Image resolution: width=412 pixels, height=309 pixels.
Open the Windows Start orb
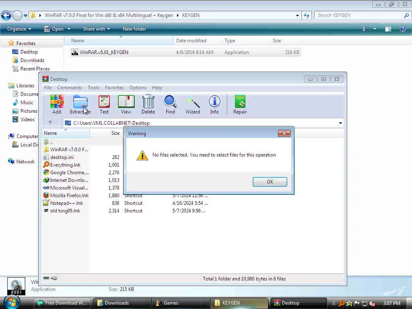pyautogui.click(x=11, y=303)
